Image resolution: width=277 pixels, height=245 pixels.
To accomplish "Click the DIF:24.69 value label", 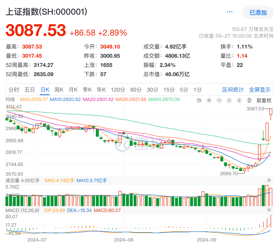I will point(55,210).
